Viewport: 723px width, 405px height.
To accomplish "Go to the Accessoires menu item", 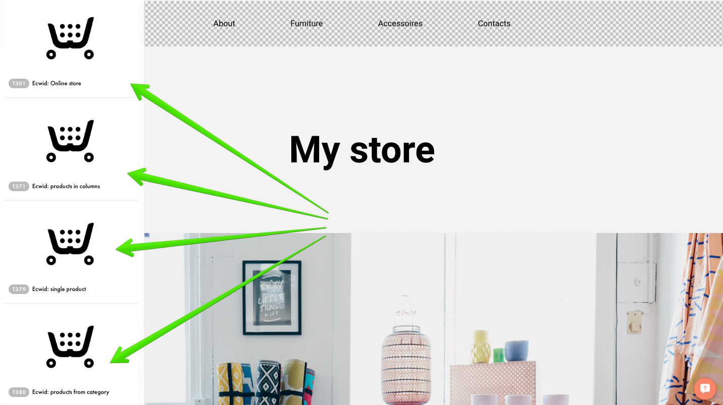I will point(400,23).
